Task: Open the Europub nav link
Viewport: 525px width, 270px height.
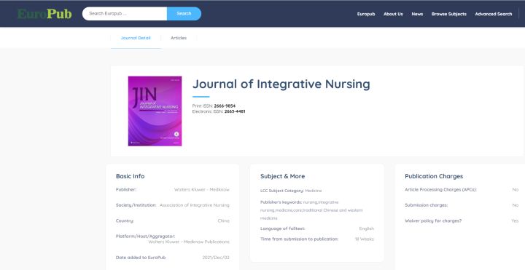Action: click(x=366, y=14)
